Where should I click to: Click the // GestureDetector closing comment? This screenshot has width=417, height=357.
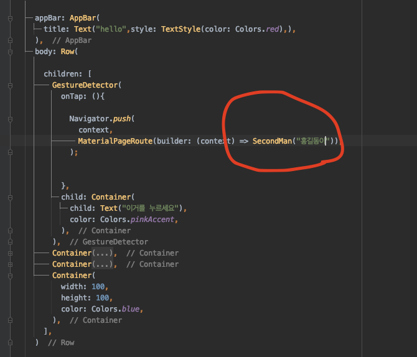click(x=109, y=242)
